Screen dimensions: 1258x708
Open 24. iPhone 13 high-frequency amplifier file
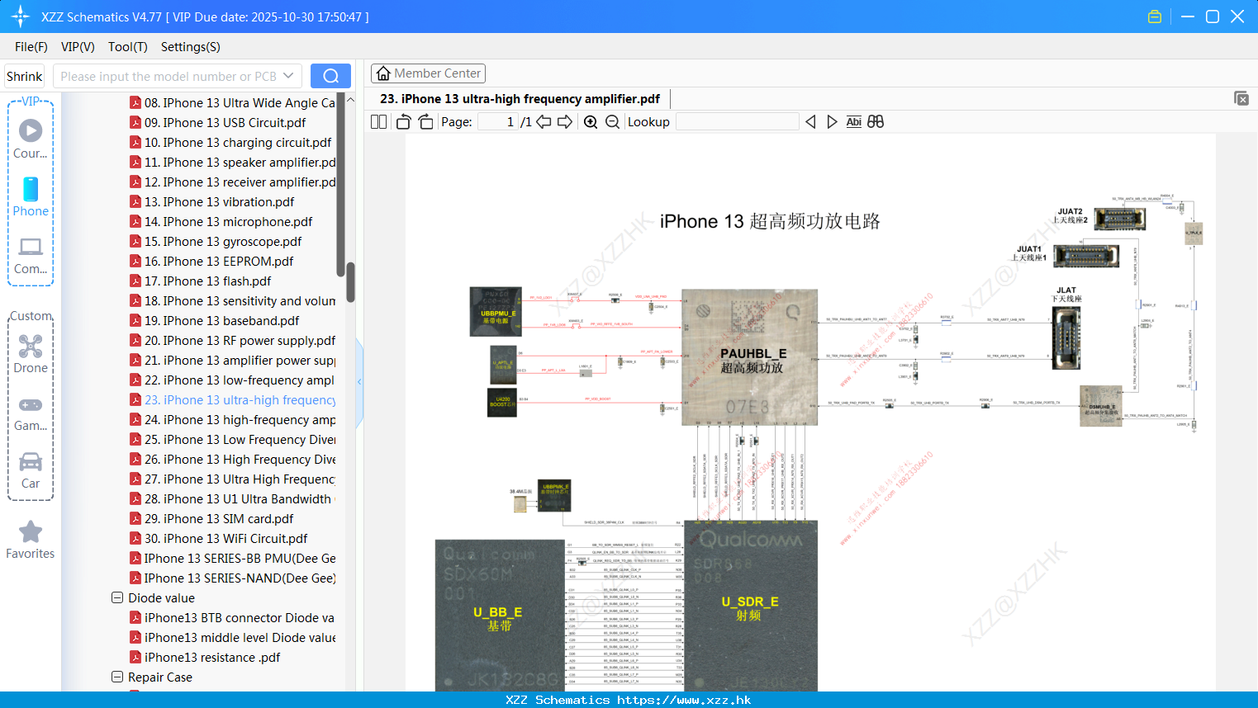[x=232, y=420]
